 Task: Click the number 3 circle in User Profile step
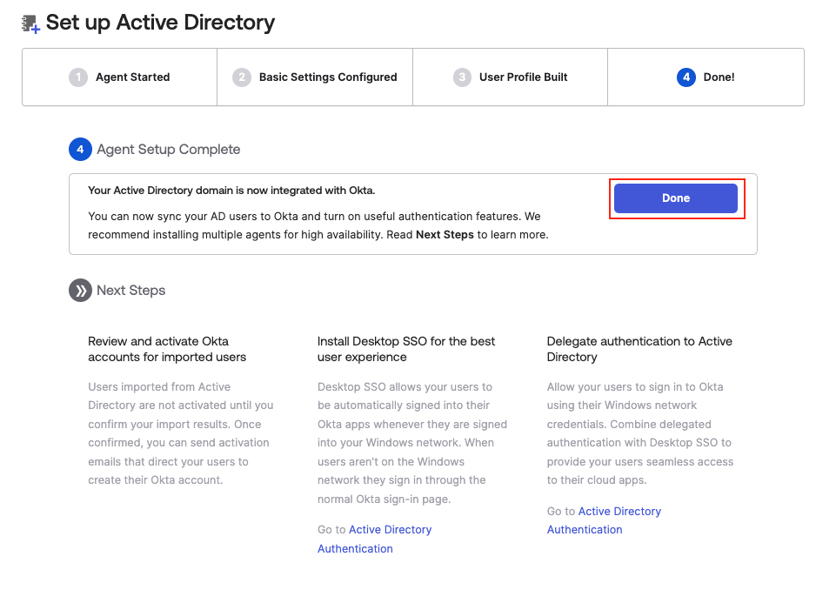coord(462,77)
